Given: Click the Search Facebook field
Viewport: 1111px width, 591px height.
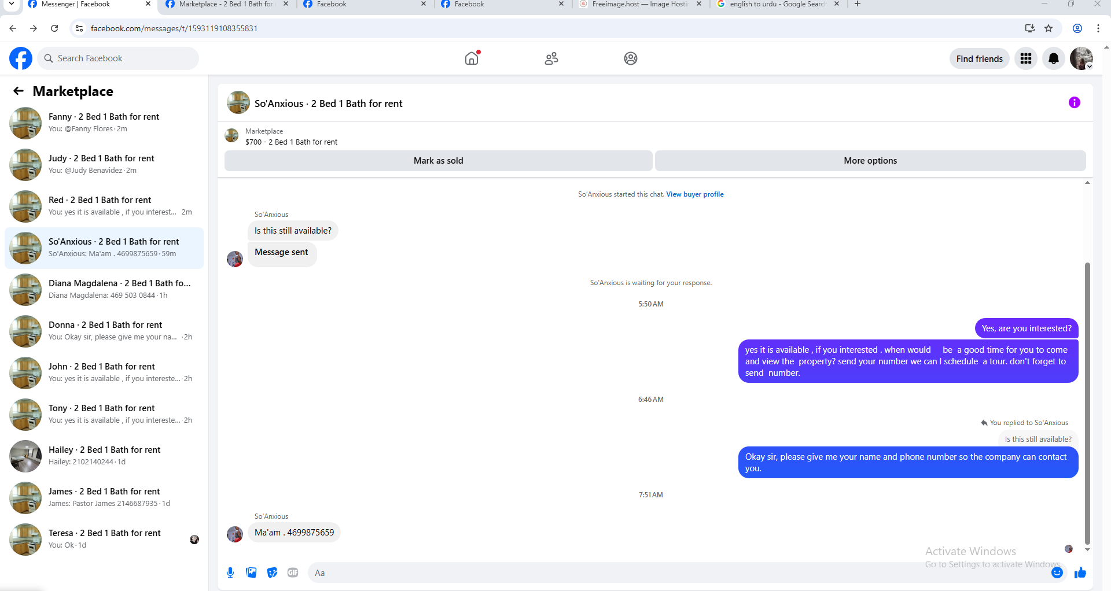Looking at the screenshot, I should (118, 58).
